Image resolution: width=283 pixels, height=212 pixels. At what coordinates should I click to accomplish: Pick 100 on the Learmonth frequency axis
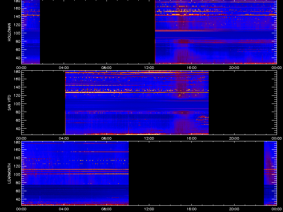[17, 174]
